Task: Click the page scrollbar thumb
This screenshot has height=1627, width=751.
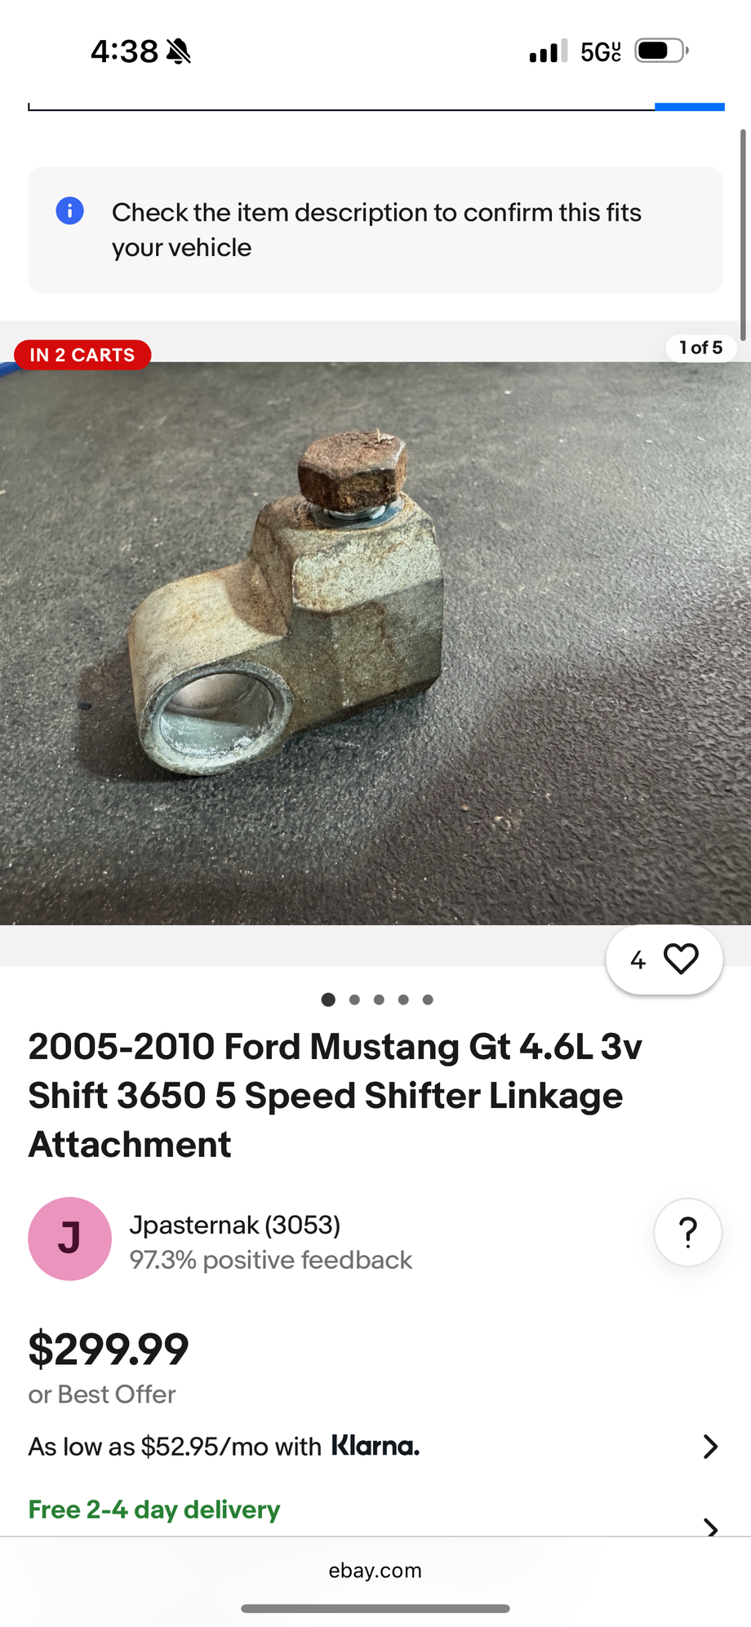Action: (743, 234)
